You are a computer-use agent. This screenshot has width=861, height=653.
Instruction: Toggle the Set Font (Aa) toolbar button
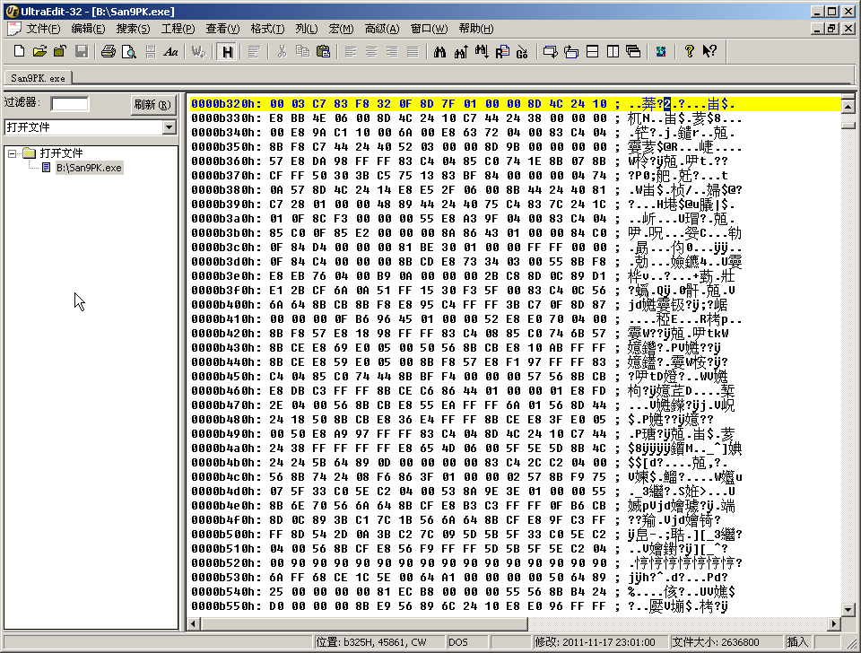click(x=170, y=51)
